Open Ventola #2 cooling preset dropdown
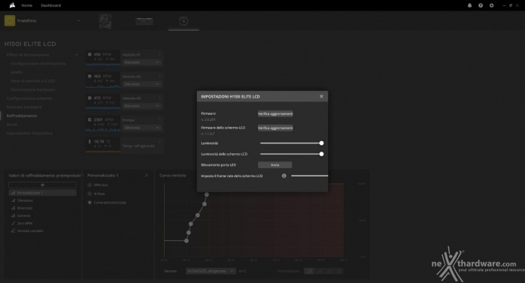This screenshot has width=525, height=283. [141, 84]
